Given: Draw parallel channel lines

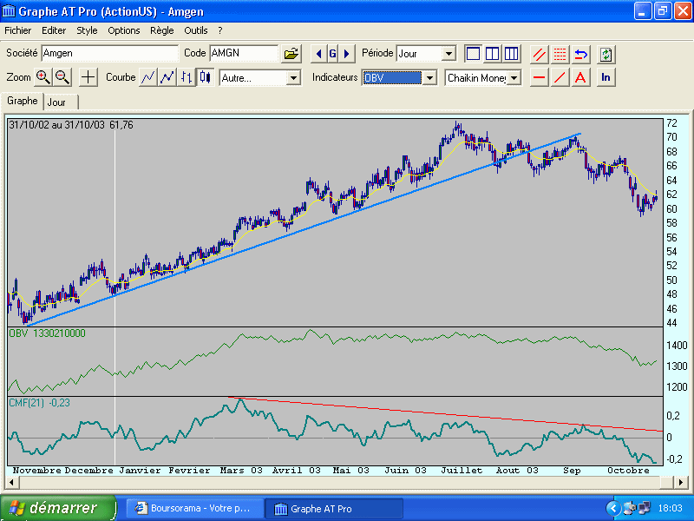Looking at the screenshot, I should point(539,54).
